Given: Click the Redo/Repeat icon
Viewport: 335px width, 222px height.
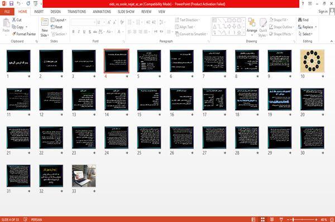Looking at the screenshot, I should pyautogui.click(x=28, y=4).
